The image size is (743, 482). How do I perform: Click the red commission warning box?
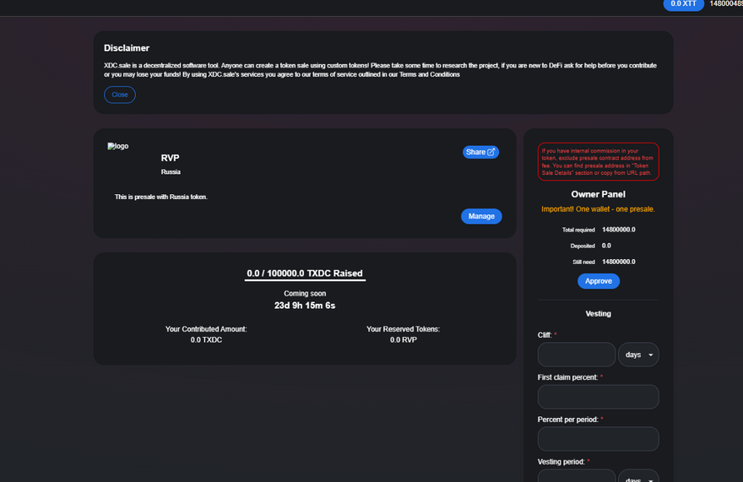click(x=599, y=161)
